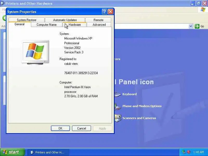Image resolution: width=208 pixels, height=156 pixels.
Task: Click the network tray icon
Action: pos(184,152)
